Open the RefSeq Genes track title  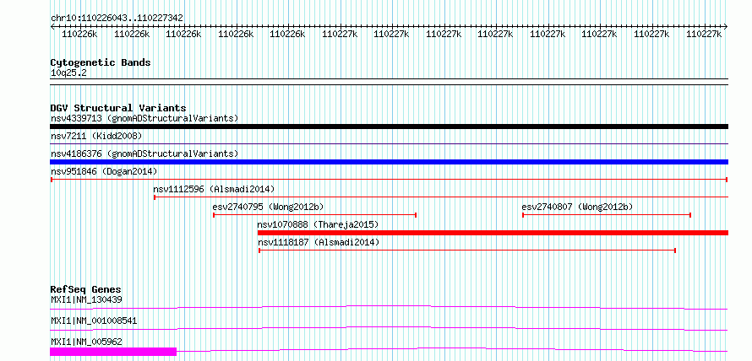86,289
